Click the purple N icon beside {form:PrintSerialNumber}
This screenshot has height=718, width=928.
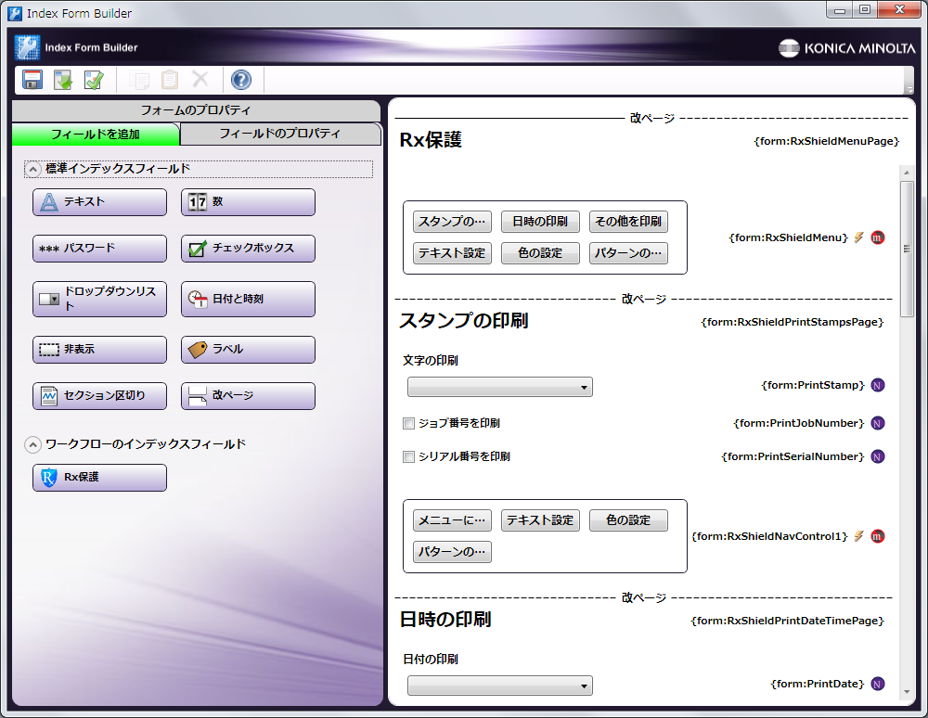click(878, 456)
